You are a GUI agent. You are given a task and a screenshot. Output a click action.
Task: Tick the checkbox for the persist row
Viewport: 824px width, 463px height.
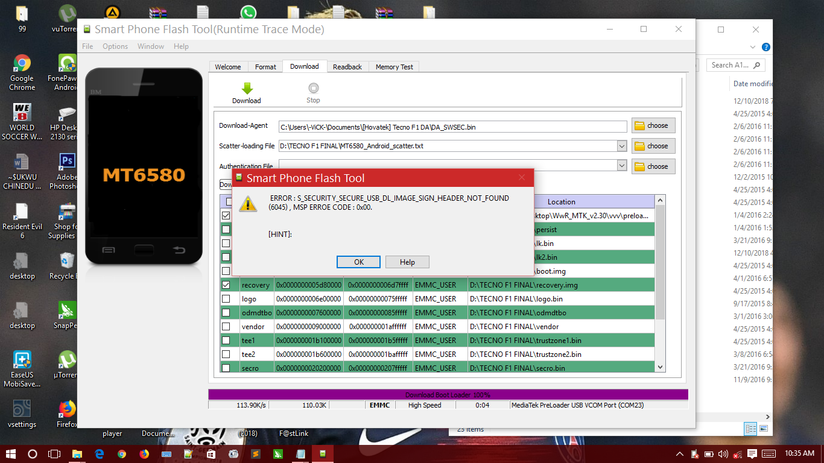coord(226,229)
